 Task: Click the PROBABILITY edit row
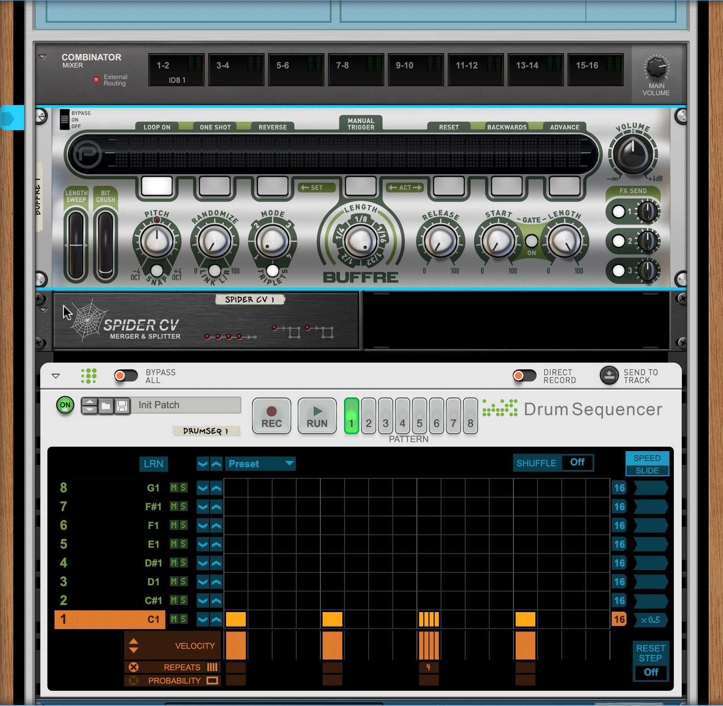pos(172,681)
